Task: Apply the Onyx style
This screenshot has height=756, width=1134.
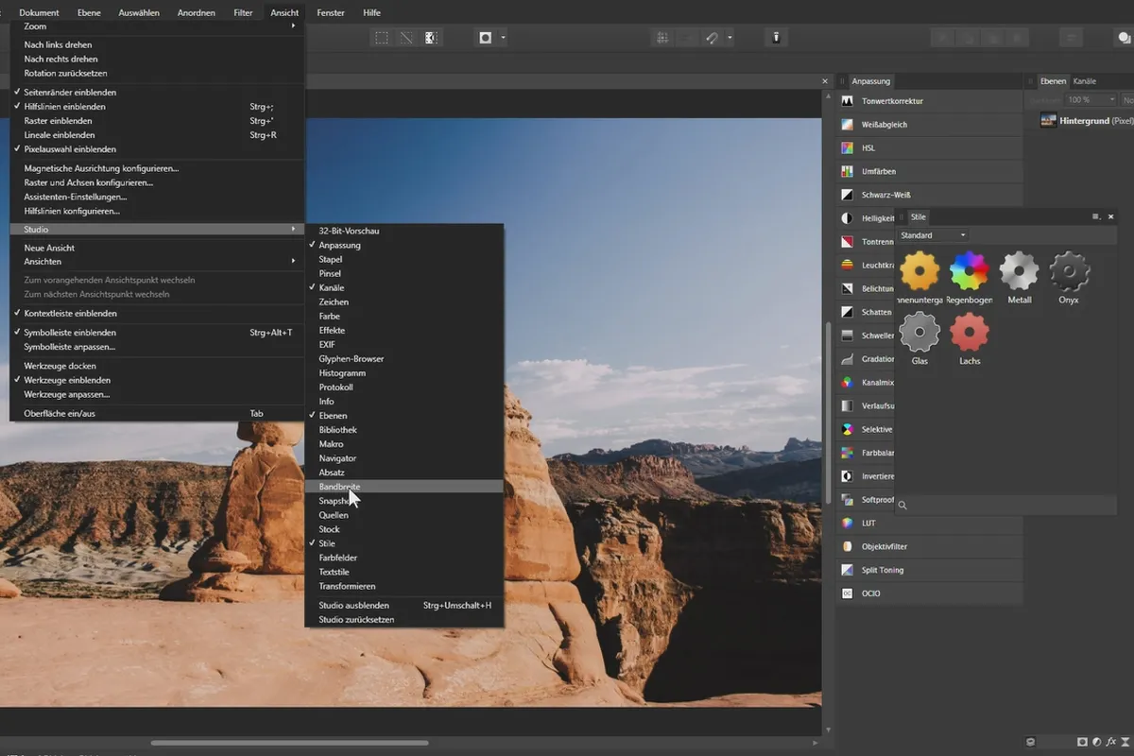Action: click(1069, 271)
